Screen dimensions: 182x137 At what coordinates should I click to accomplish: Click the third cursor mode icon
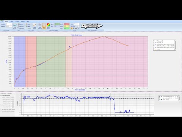point(76,28)
